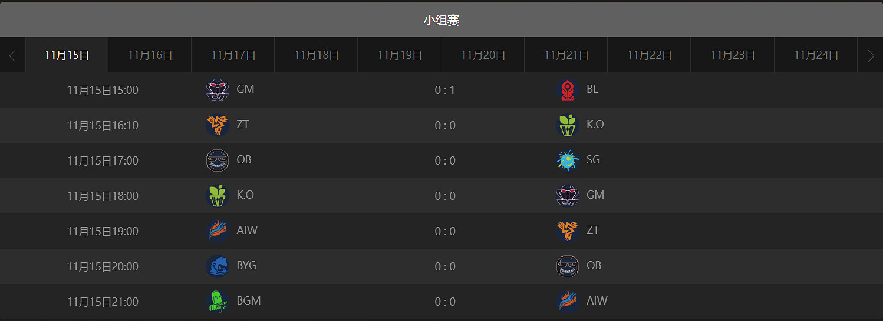Go to the 11月21日 tab
Screen dimensions: 883x321
coord(566,55)
